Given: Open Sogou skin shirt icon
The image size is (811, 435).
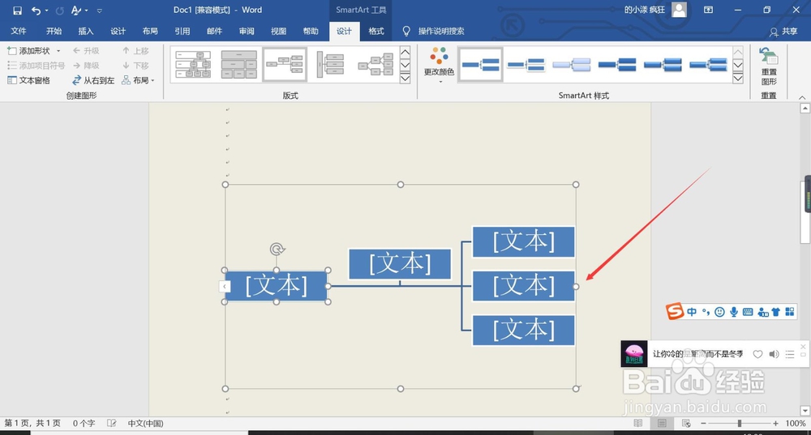Looking at the screenshot, I should click(776, 312).
